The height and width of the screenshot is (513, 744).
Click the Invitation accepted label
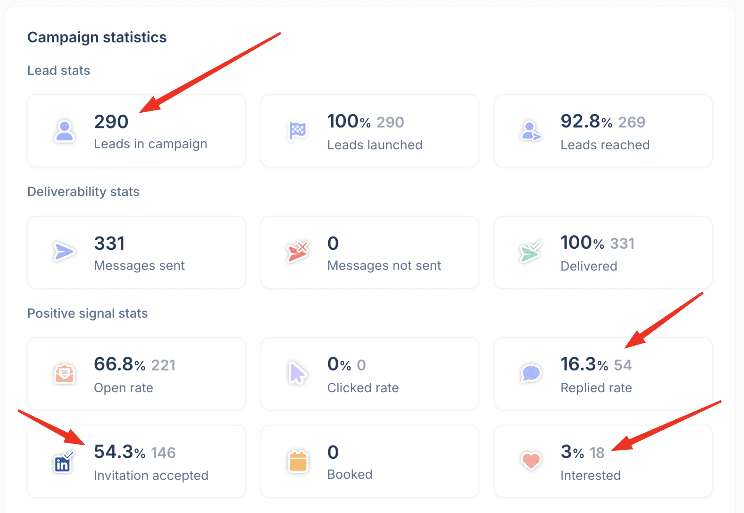pyautogui.click(x=151, y=475)
